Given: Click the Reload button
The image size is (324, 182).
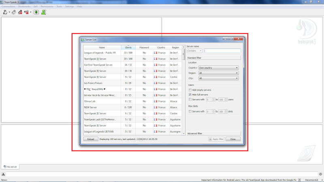Looking at the screenshot, I should click(x=91, y=139).
